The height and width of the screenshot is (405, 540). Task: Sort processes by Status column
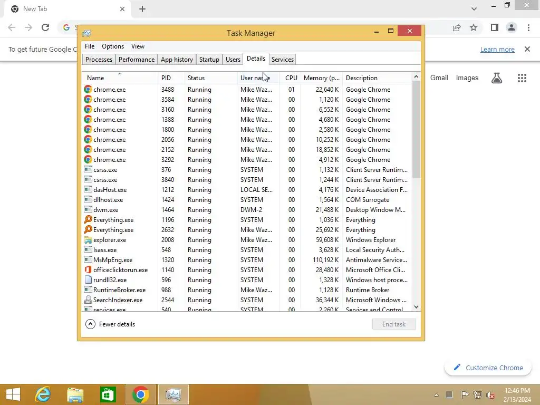pyautogui.click(x=210, y=78)
